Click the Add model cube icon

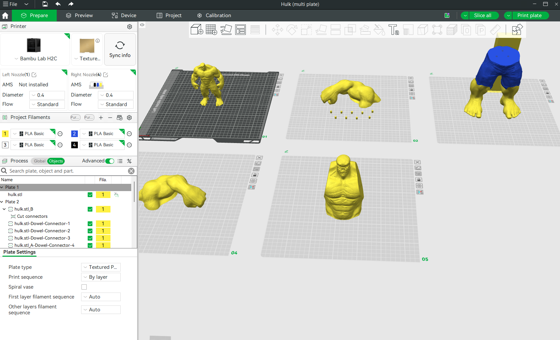[x=197, y=30]
